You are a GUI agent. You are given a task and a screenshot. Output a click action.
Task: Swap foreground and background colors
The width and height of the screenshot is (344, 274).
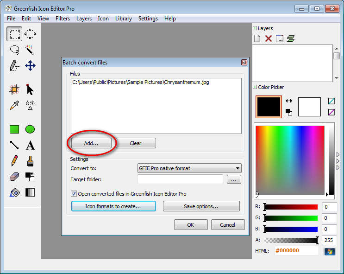pos(289,101)
